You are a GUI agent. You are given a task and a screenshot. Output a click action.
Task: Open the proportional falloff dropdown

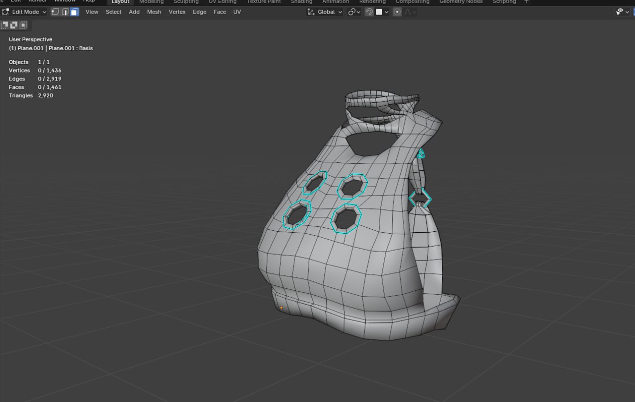(410, 12)
